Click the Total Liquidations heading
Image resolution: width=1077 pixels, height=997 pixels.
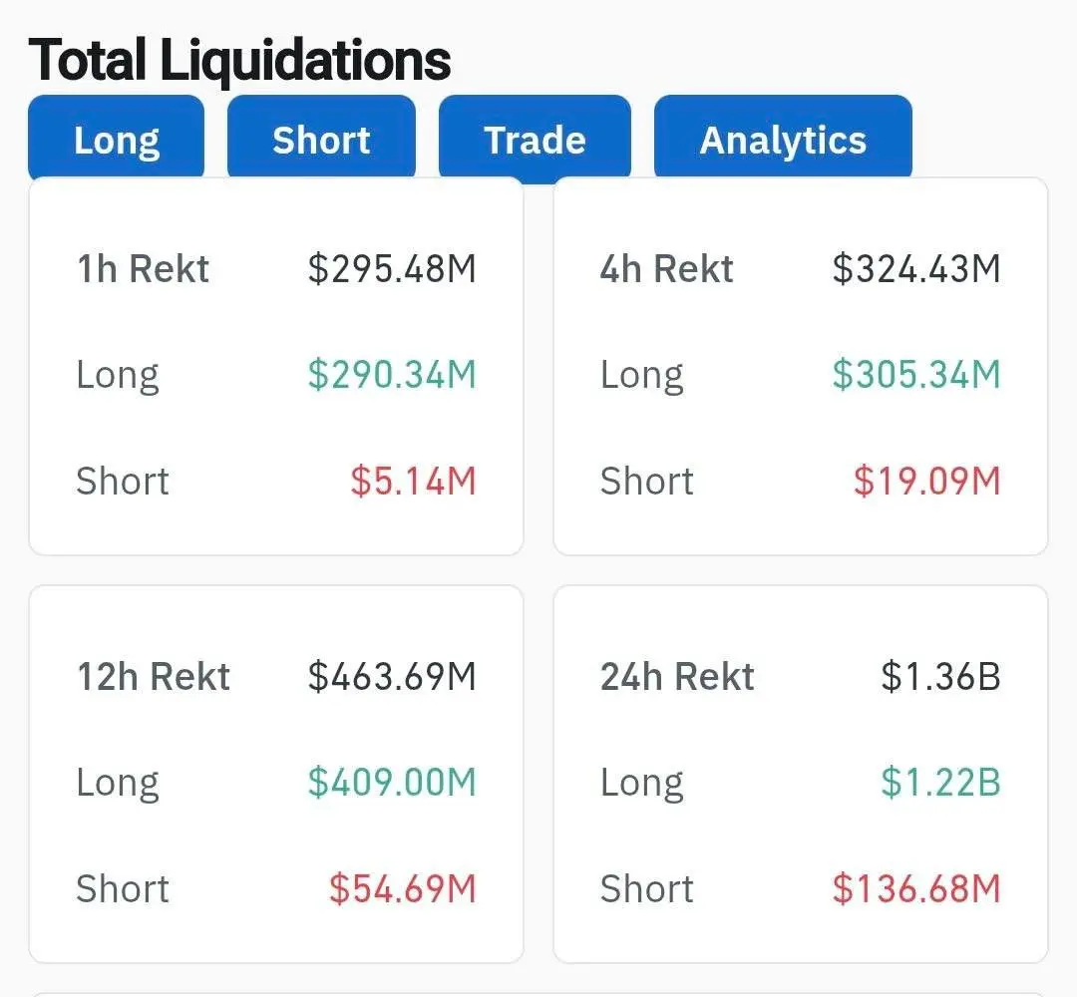click(239, 60)
